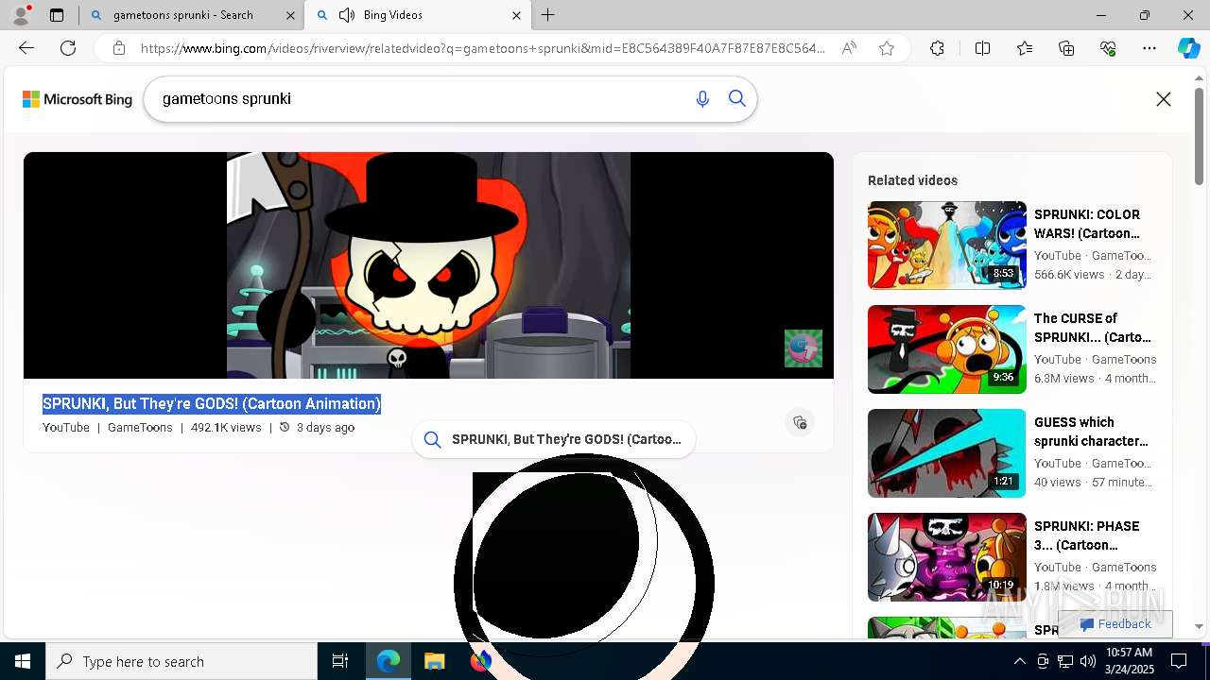Refresh the current page
1210x680 pixels.
(x=68, y=48)
